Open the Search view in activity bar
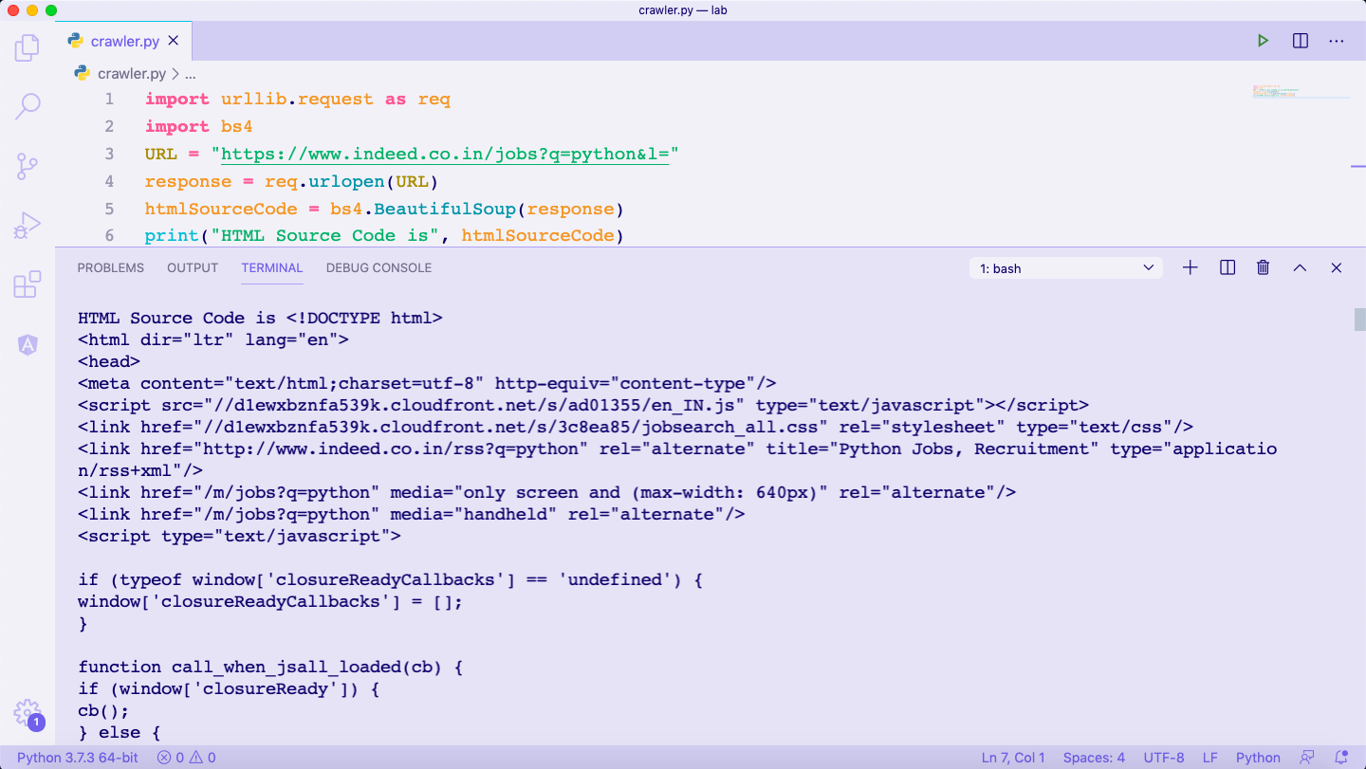This screenshot has width=1366, height=769. pyautogui.click(x=28, y=106)
